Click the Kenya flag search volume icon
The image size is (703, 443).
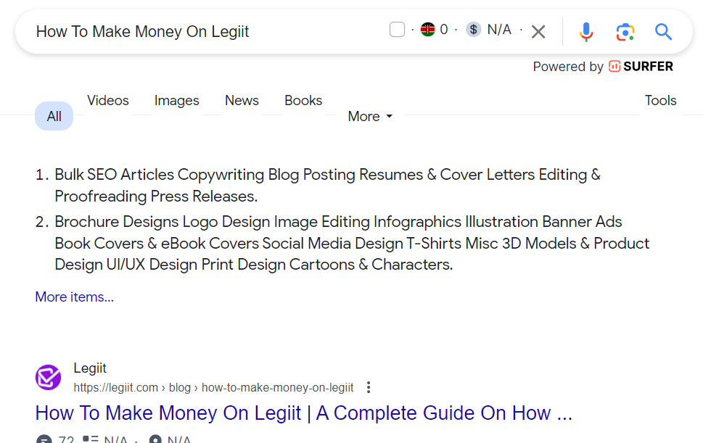pyautogui.click(x=428, y=30)
